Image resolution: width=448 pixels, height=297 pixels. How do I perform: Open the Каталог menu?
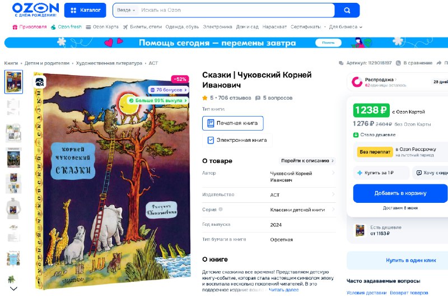85,10
